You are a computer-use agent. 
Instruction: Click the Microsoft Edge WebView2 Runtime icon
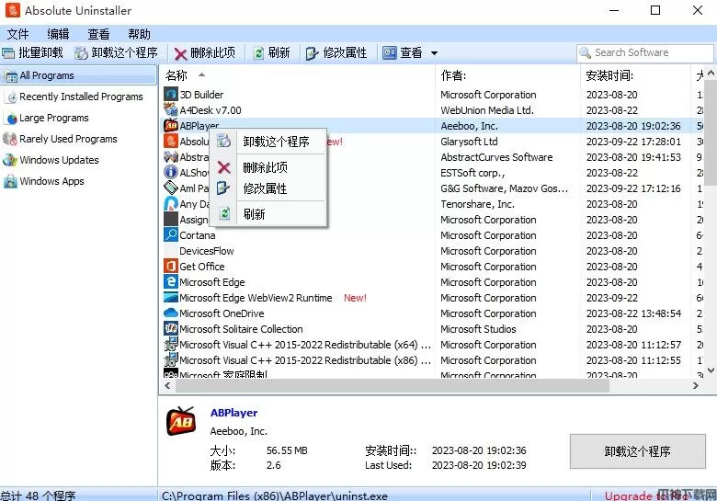point(171,298)
